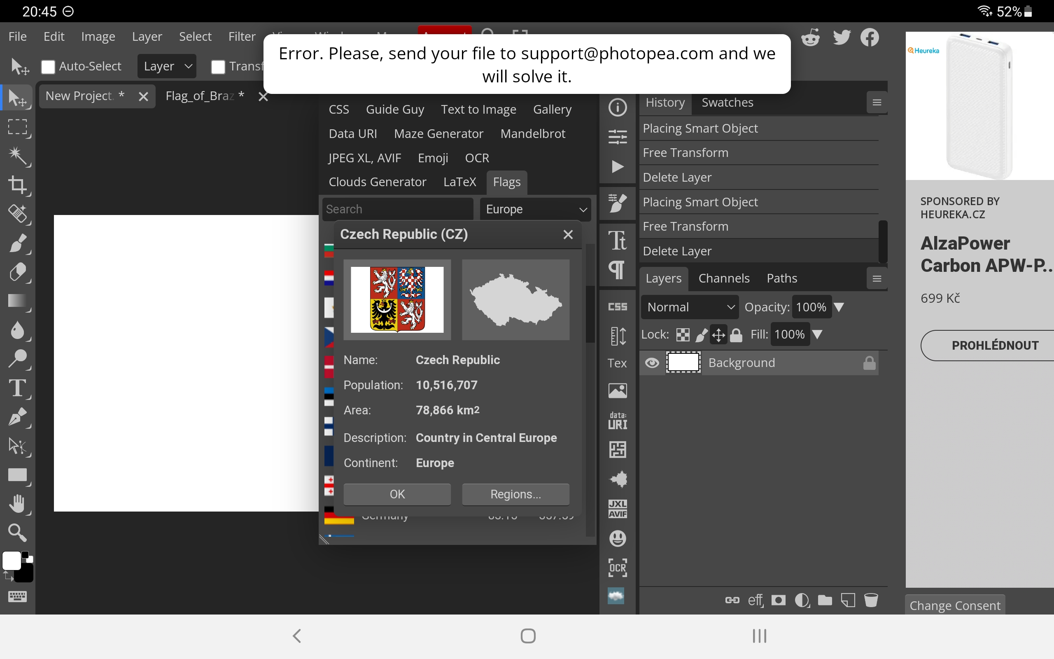Delete the layer using the trash icon

871,600
